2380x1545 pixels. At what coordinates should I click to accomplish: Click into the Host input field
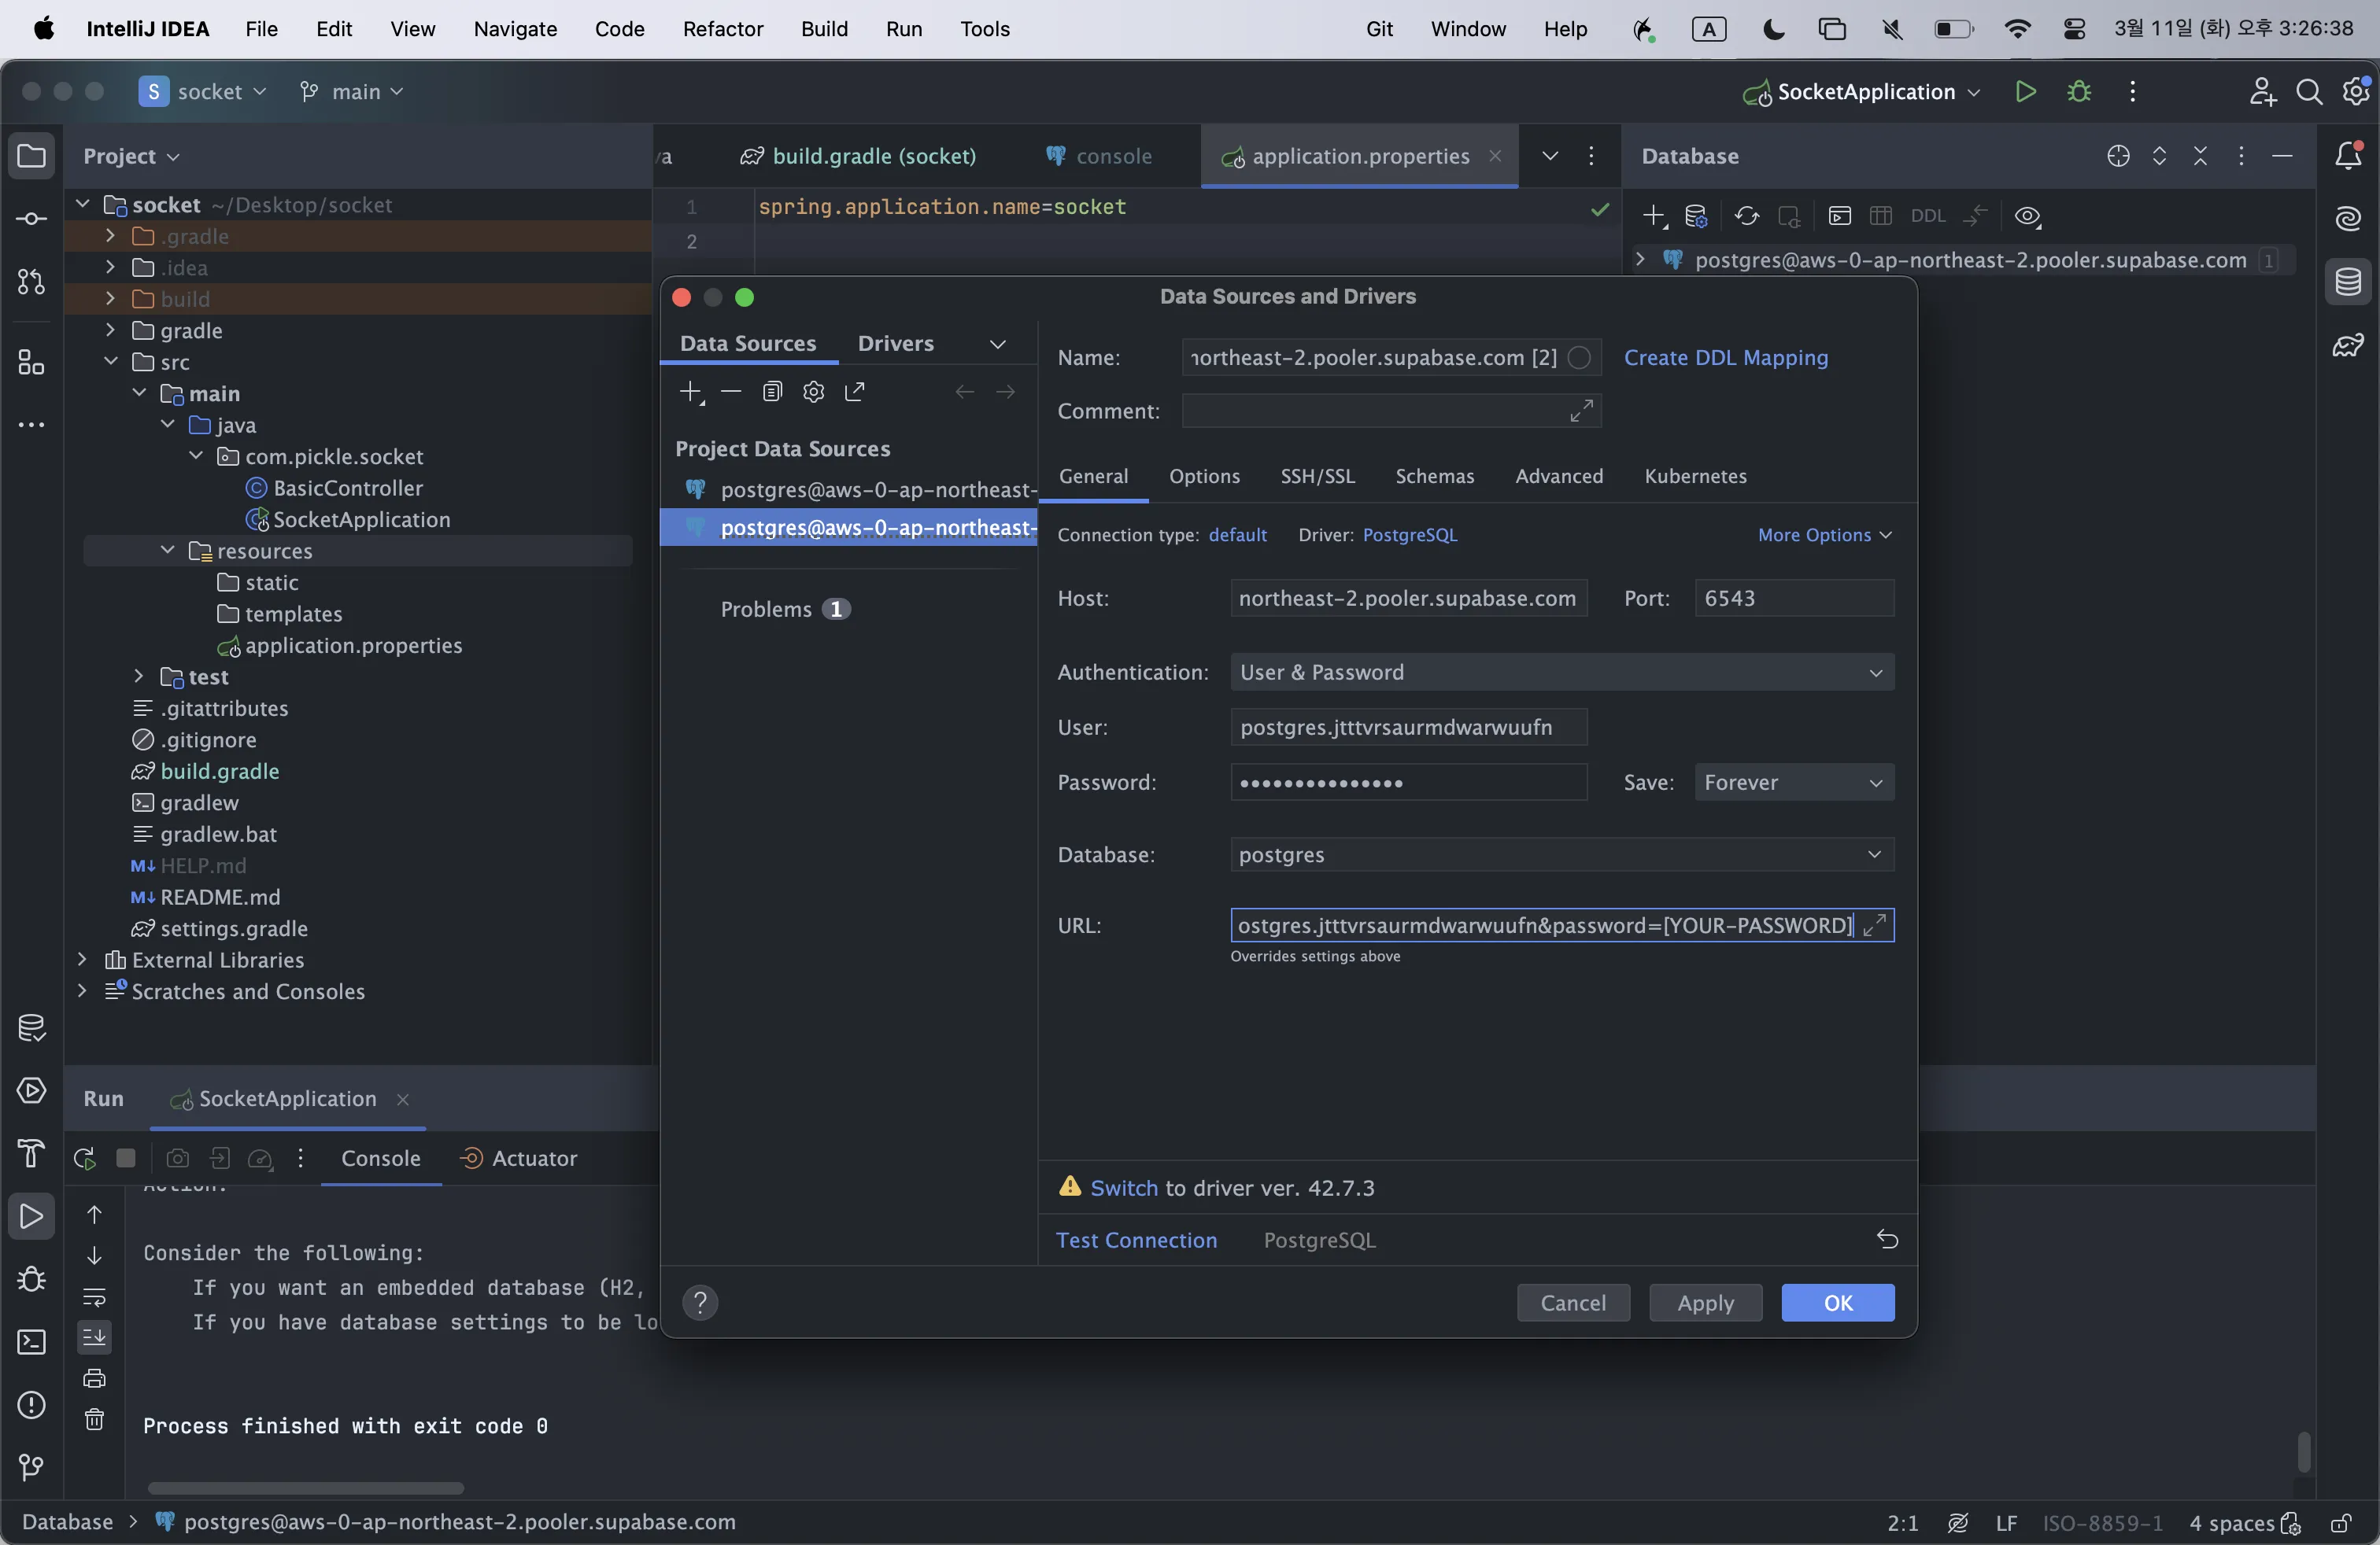point(1407,599)
